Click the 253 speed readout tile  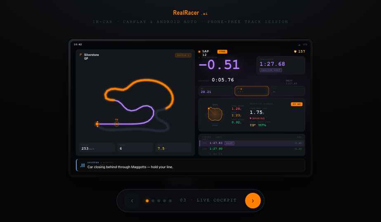97,148
